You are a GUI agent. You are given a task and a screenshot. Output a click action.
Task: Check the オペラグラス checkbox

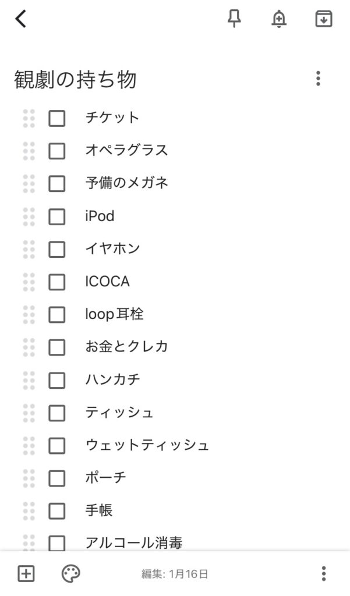point(56,151)
